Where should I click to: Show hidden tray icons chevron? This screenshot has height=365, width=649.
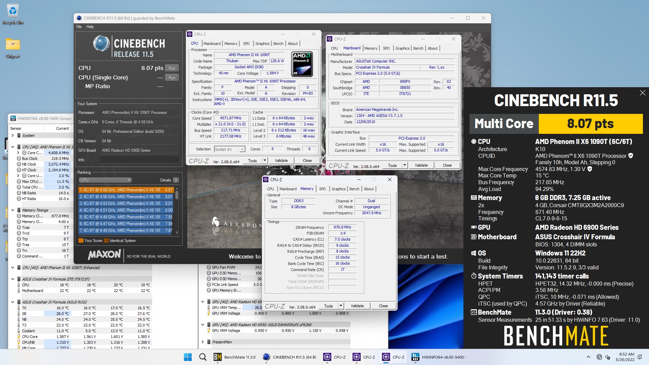pos(588,357)
